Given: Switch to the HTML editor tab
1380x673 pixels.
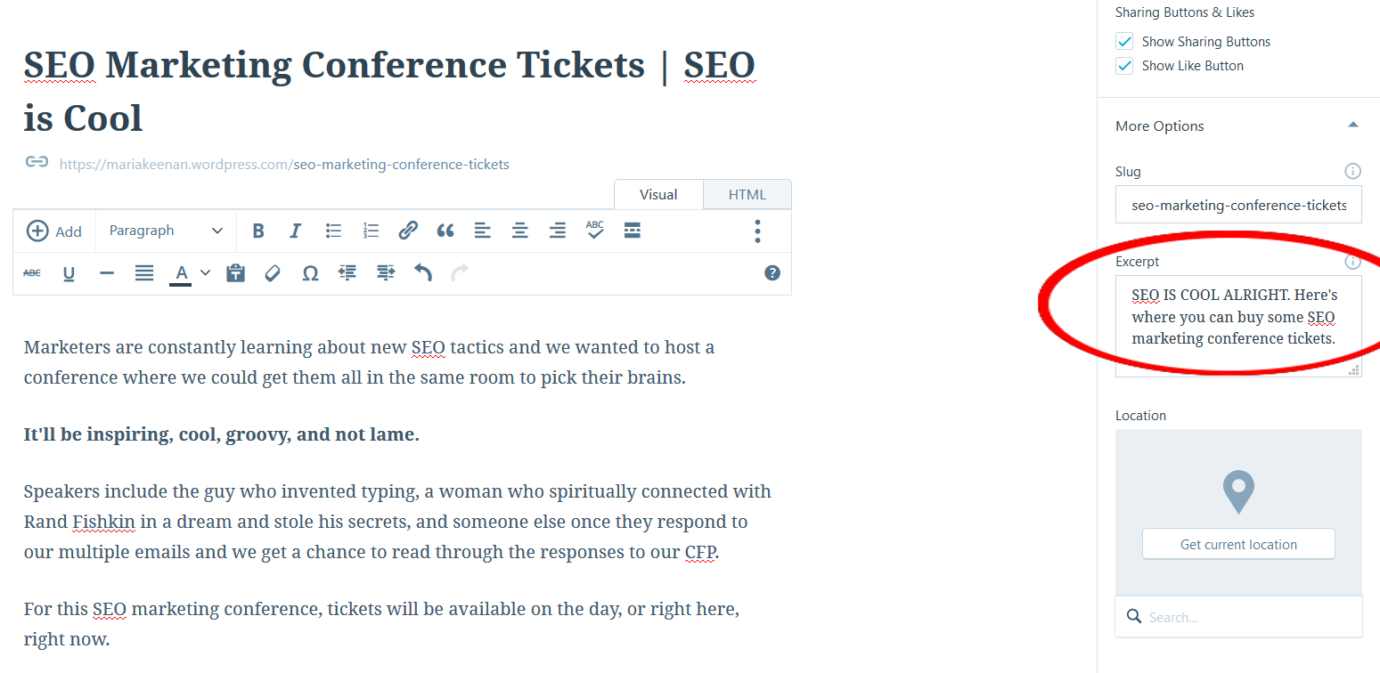Looking at the screenshot, I should pyautogui.click(x=747, y=194).
